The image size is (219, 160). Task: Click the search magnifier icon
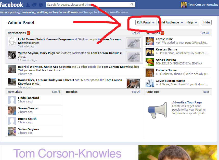tap(132, 5)
